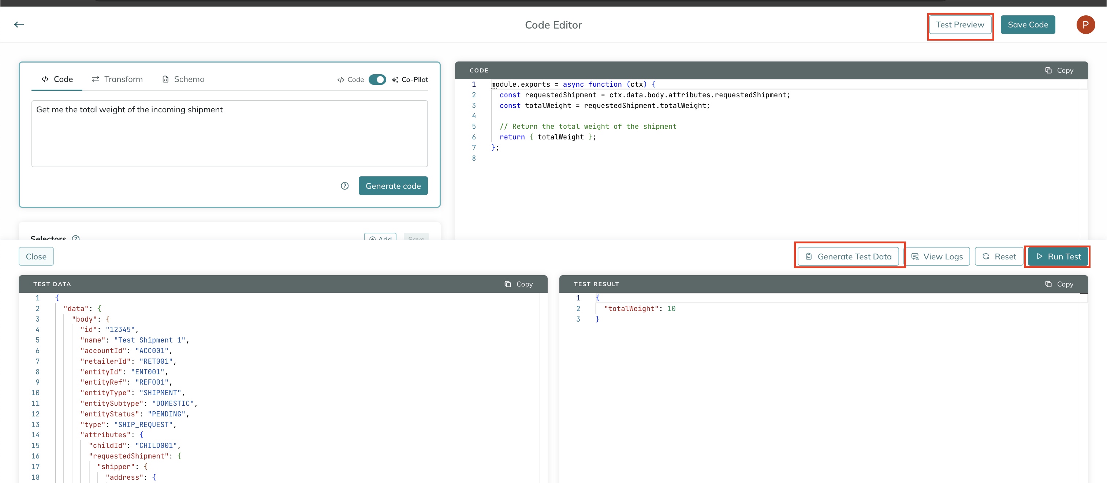Image resolution: width=1107 pixels, height=483 pixels.
Task: Switch to the Transform tab
Action: tap(117, 79)
